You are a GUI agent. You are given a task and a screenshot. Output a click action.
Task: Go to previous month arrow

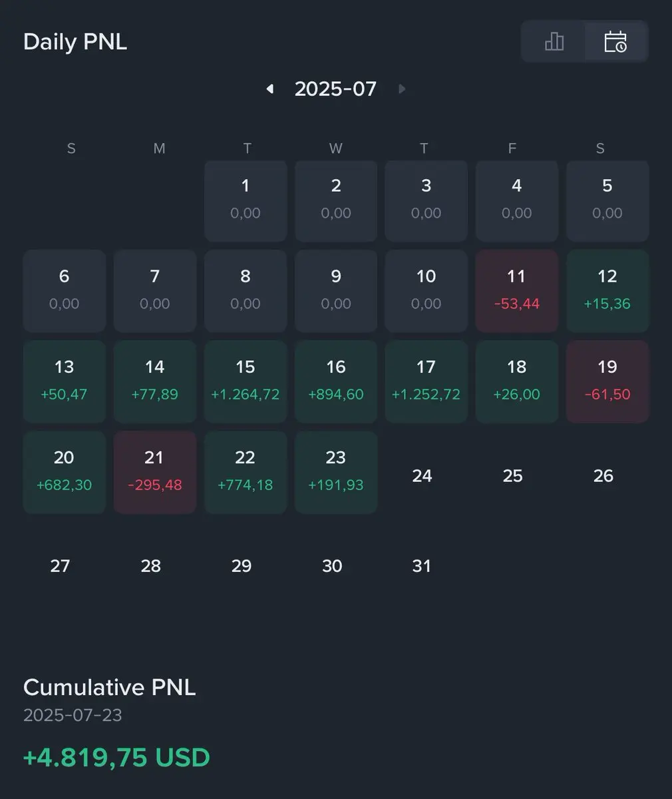coord(269,89)
